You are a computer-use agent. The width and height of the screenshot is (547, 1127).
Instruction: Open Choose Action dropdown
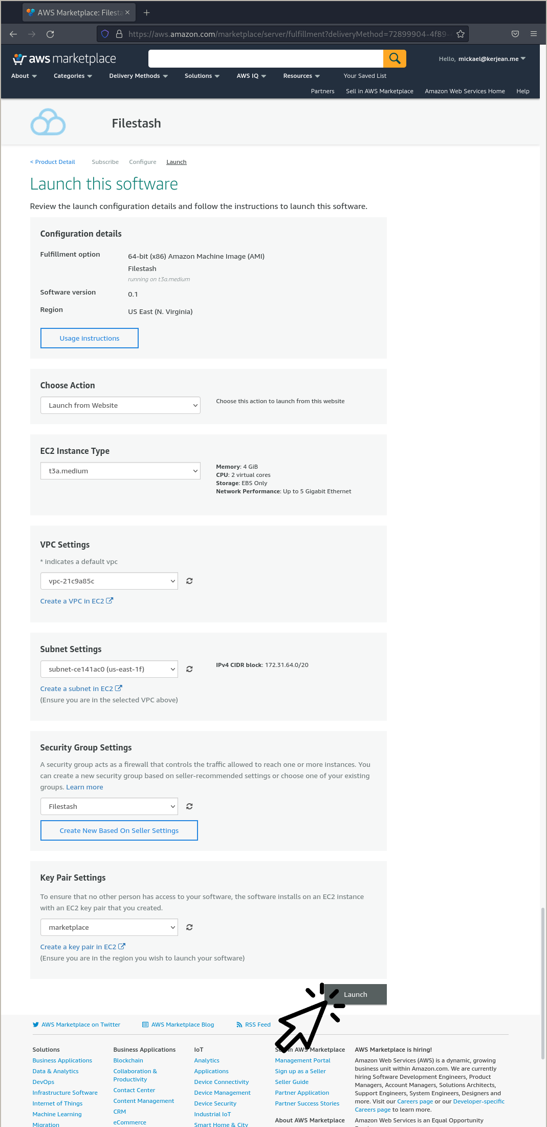point(120,405)
